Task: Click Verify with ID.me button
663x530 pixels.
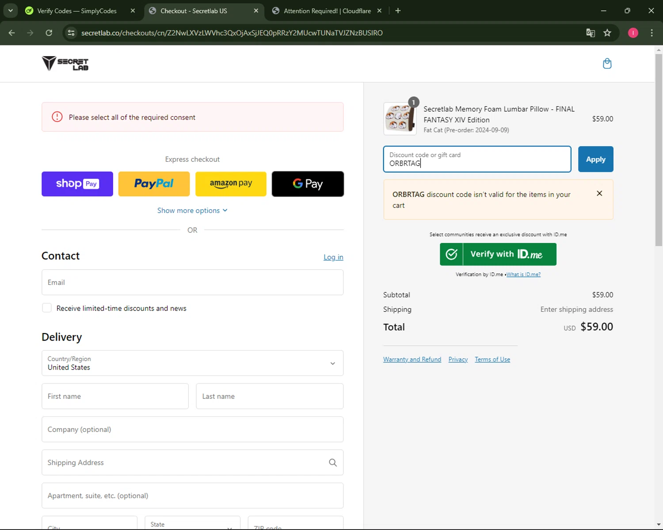Action: click(x=498, y=254)
